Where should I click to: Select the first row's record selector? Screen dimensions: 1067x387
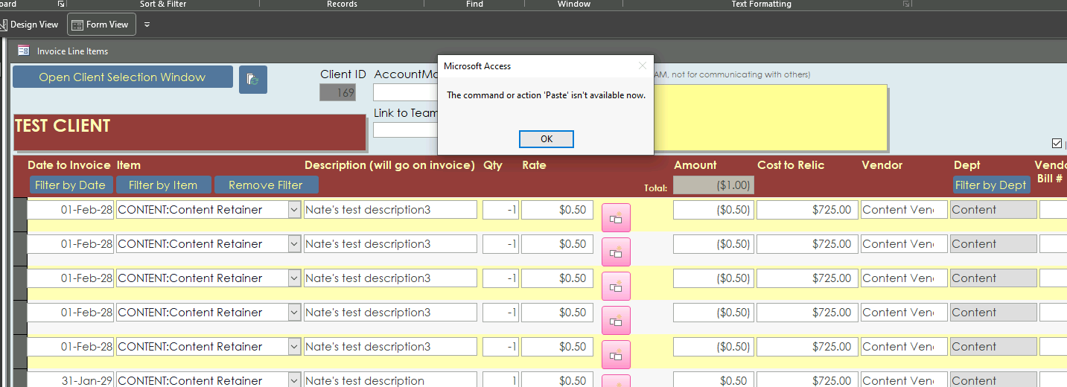coord(19,214)
